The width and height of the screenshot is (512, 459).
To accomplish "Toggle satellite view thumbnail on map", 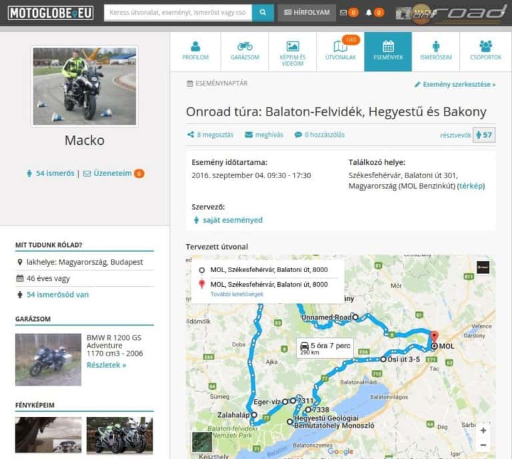I will coord(201,442).
